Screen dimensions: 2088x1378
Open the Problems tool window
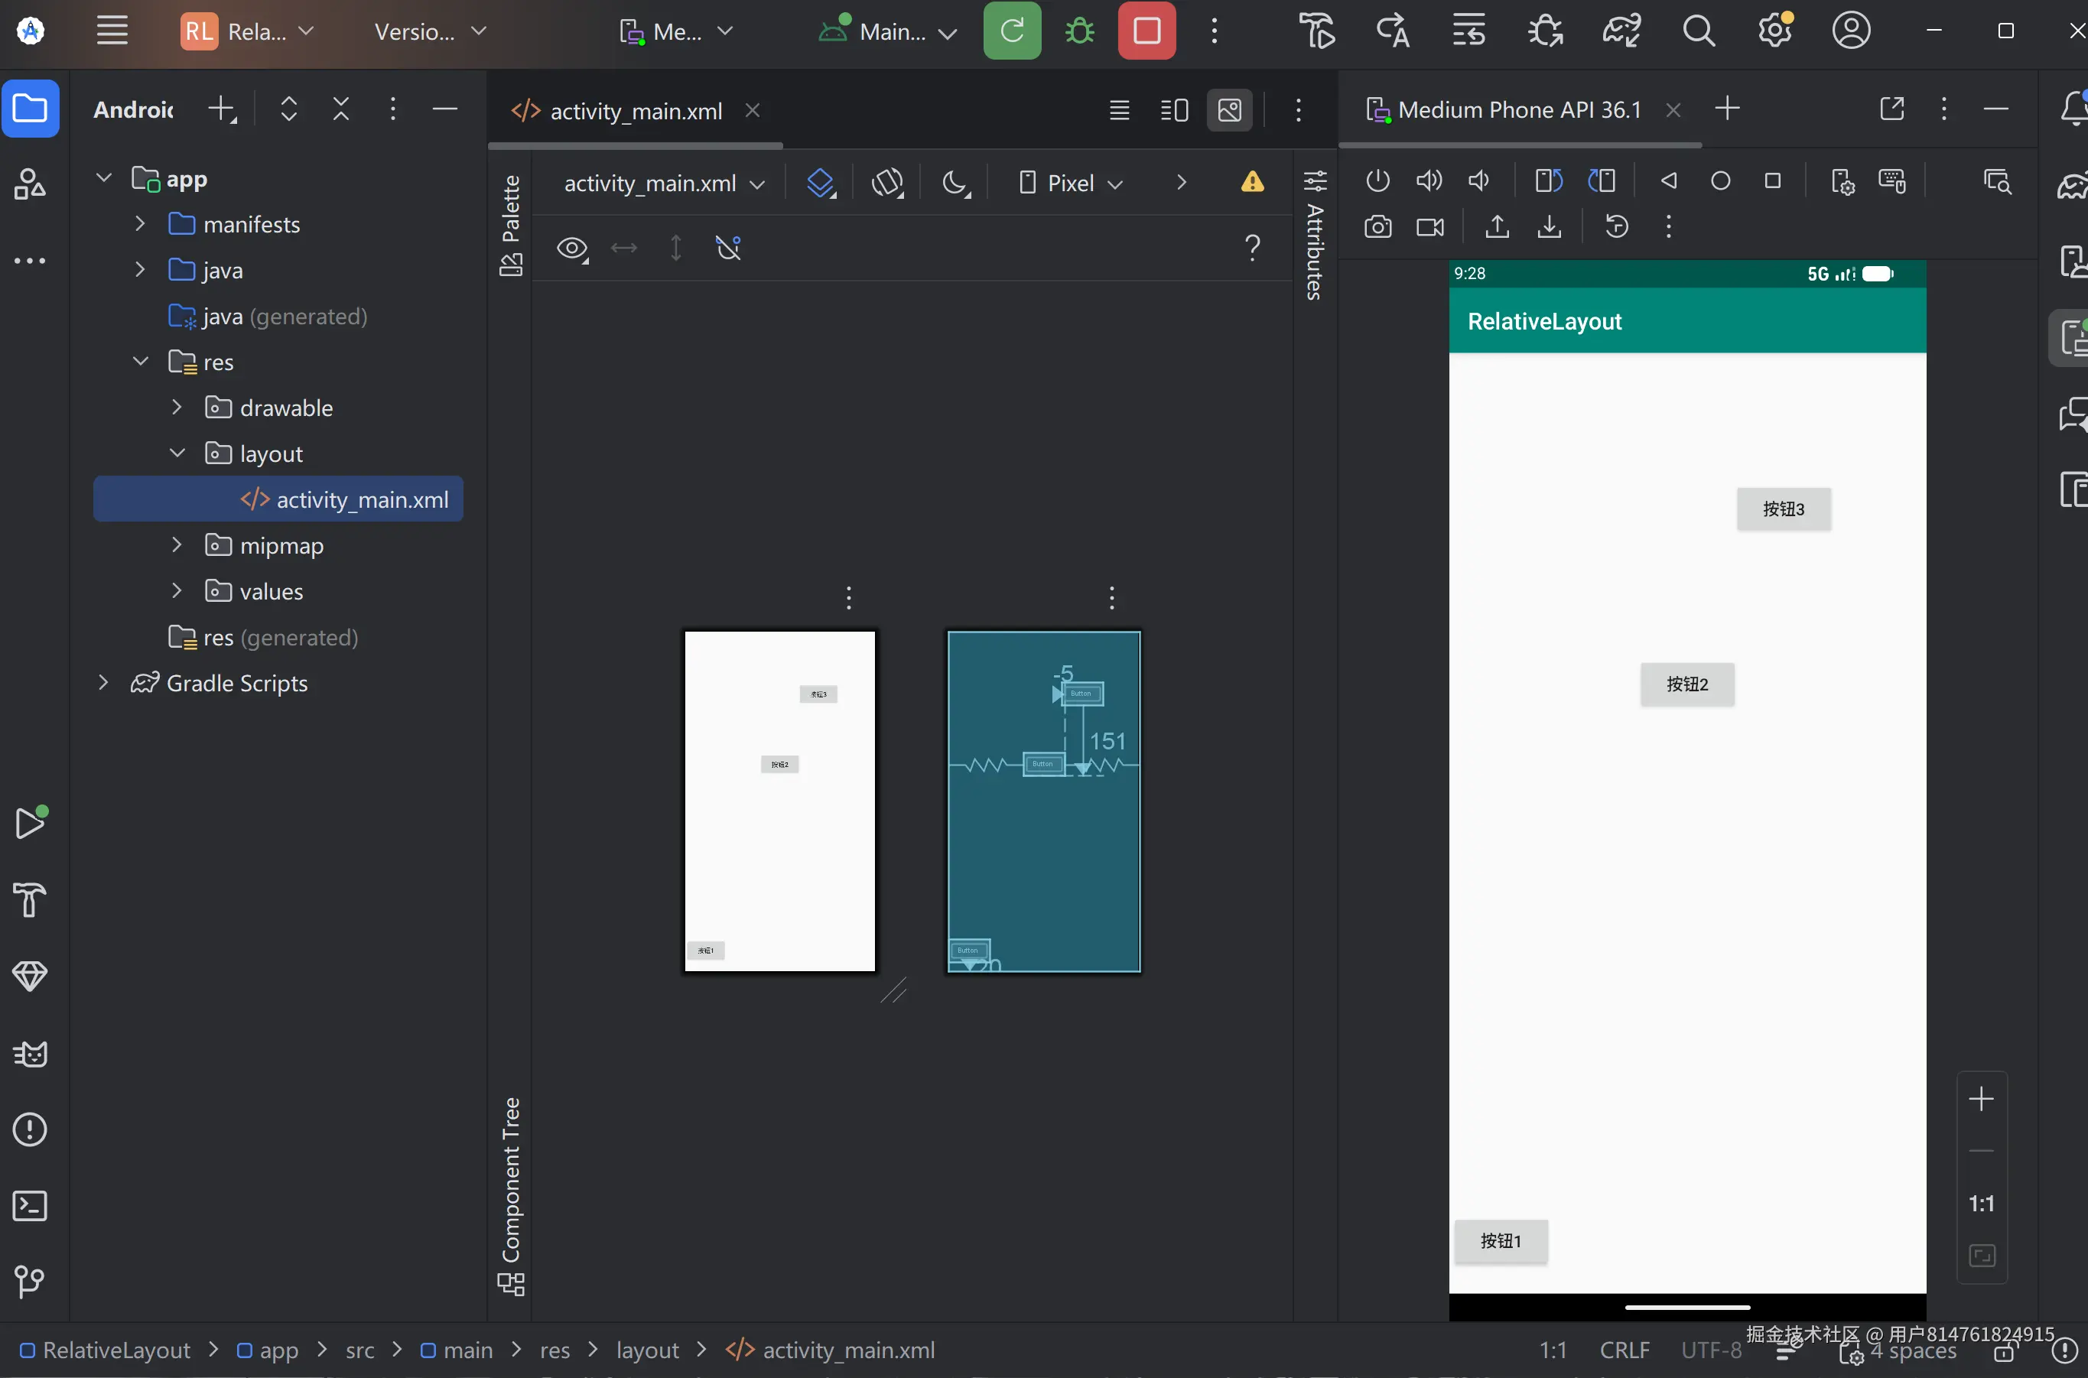[x=30, y=1129]
